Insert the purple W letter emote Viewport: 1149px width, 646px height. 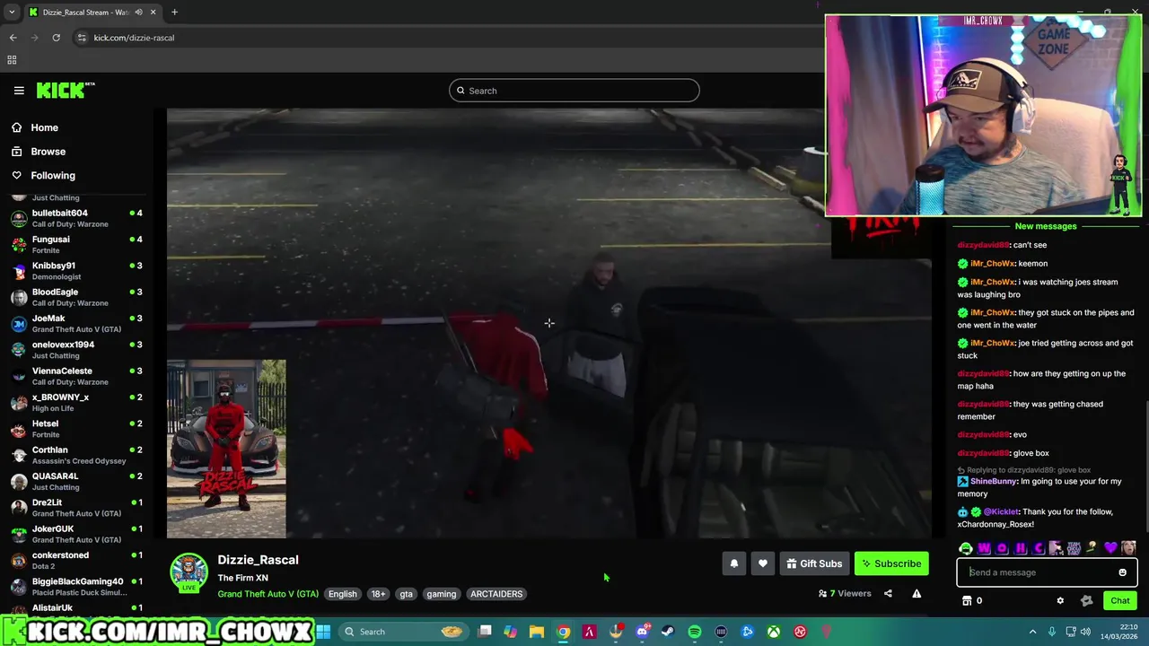coord(984,548)
